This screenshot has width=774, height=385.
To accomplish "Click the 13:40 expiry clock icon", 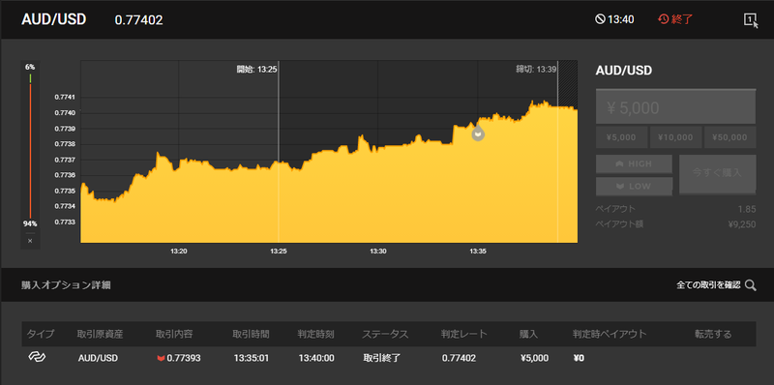I will (x=600, y=19).
